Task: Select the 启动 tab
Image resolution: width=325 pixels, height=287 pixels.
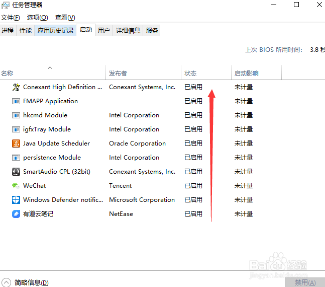Action: click(86, 30)
